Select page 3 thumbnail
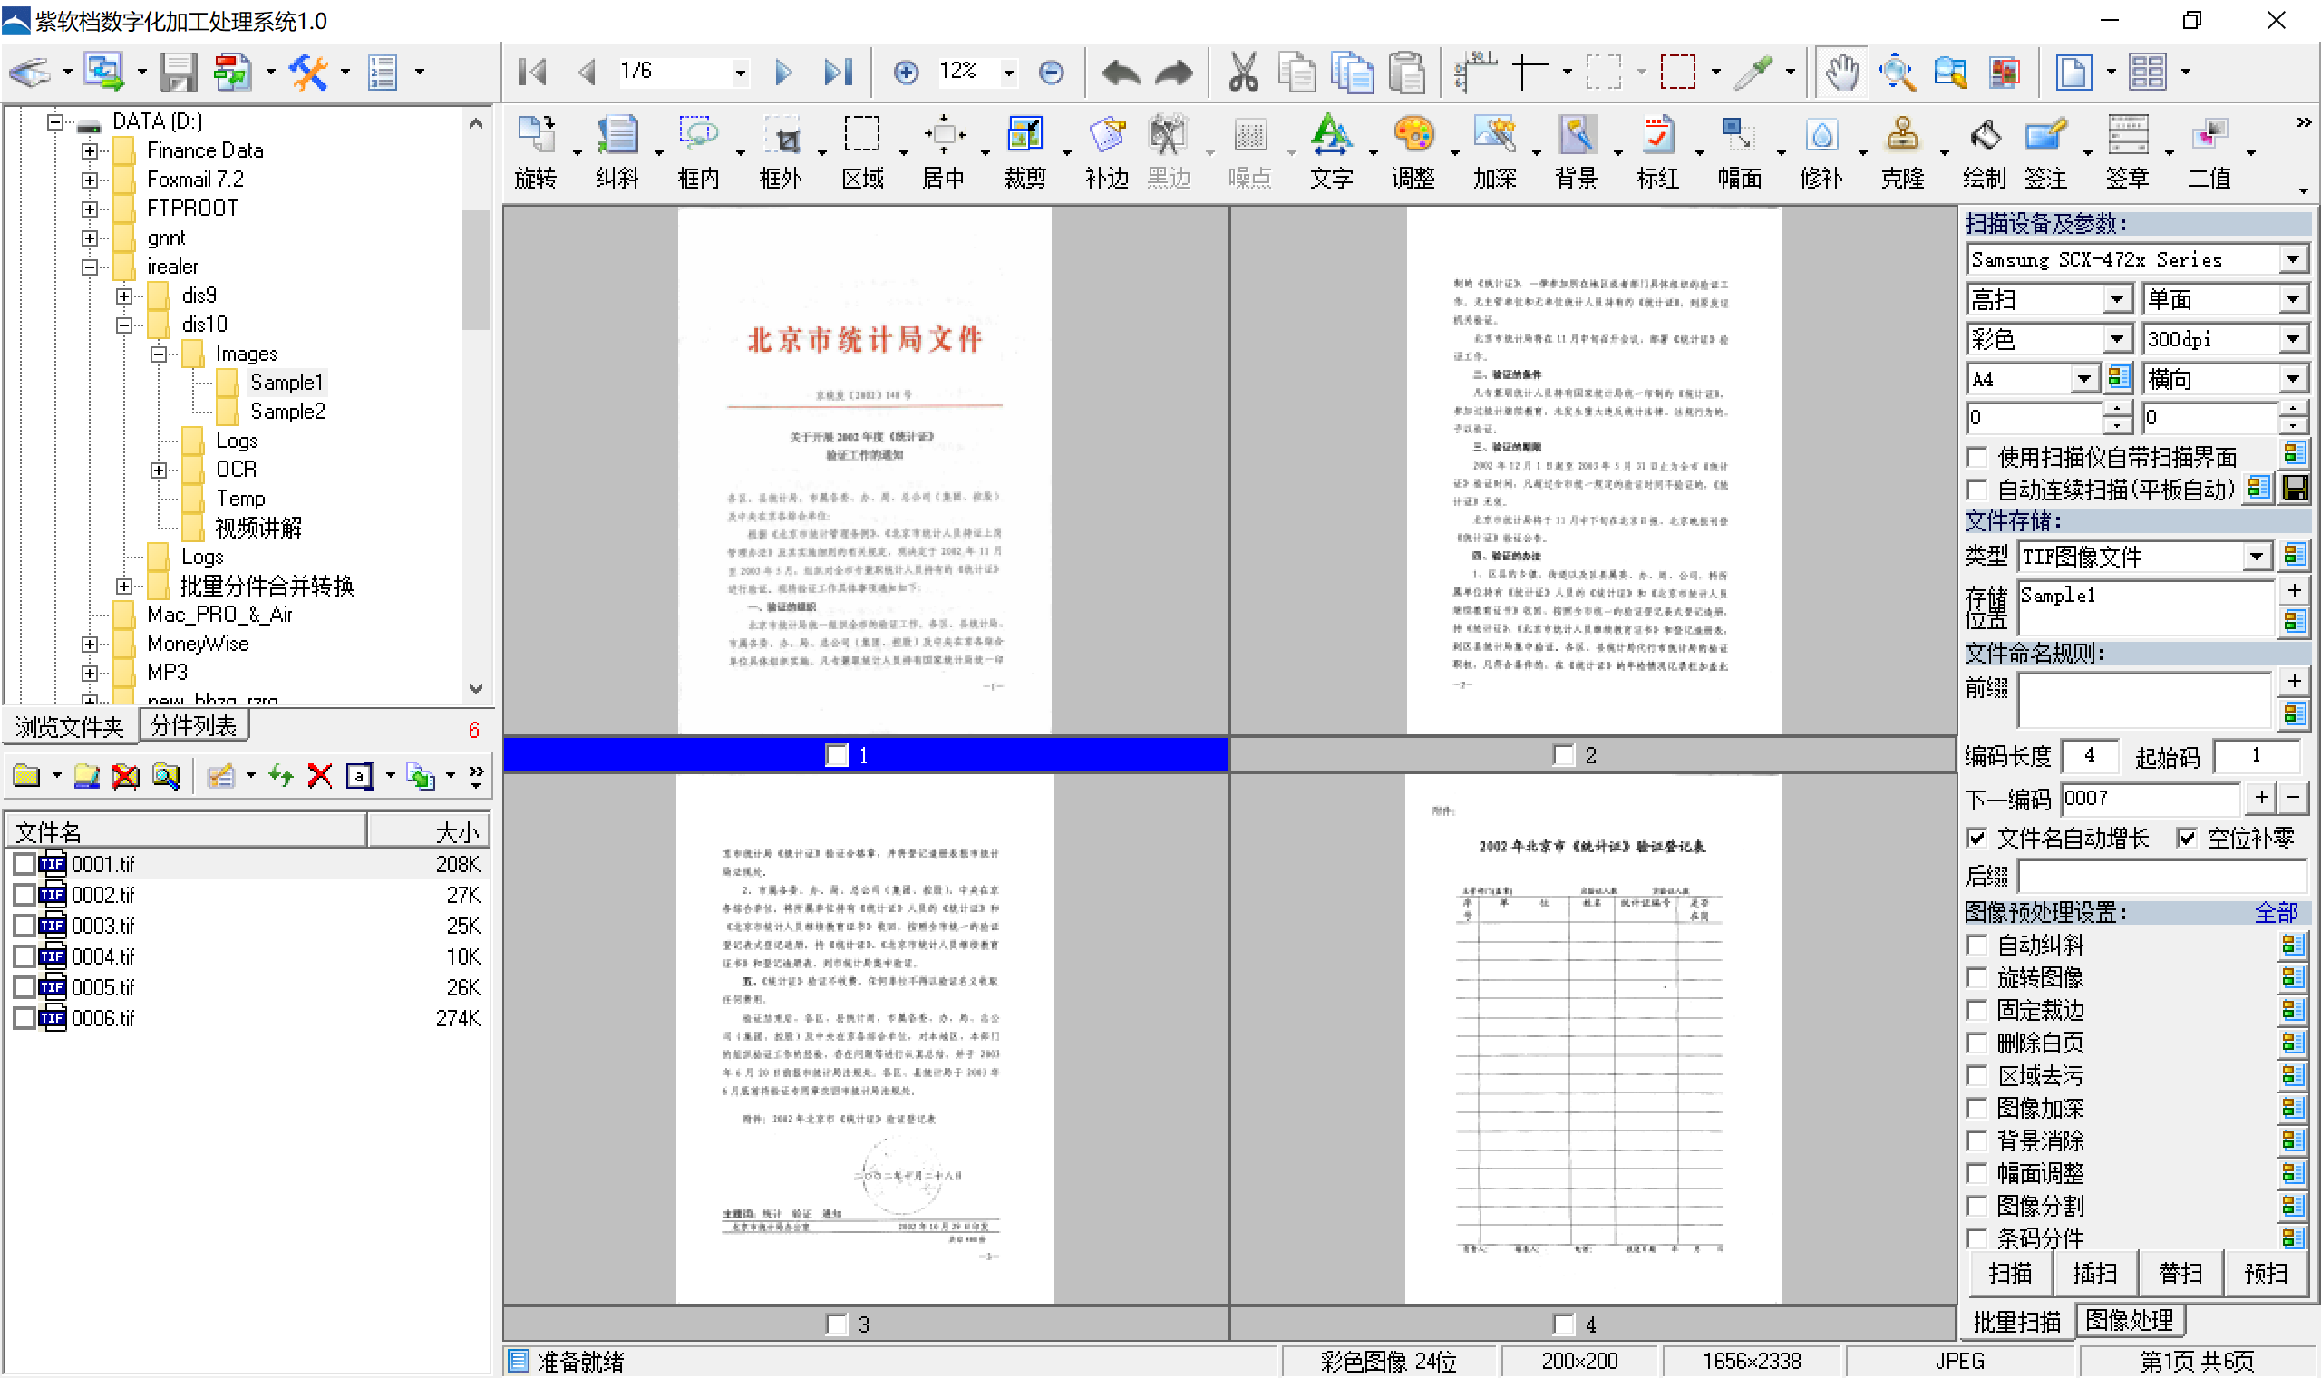2321x1378 pixels. point(864,1038)
